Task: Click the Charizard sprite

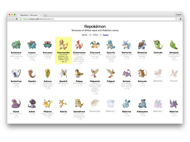Action: point(95,45)
